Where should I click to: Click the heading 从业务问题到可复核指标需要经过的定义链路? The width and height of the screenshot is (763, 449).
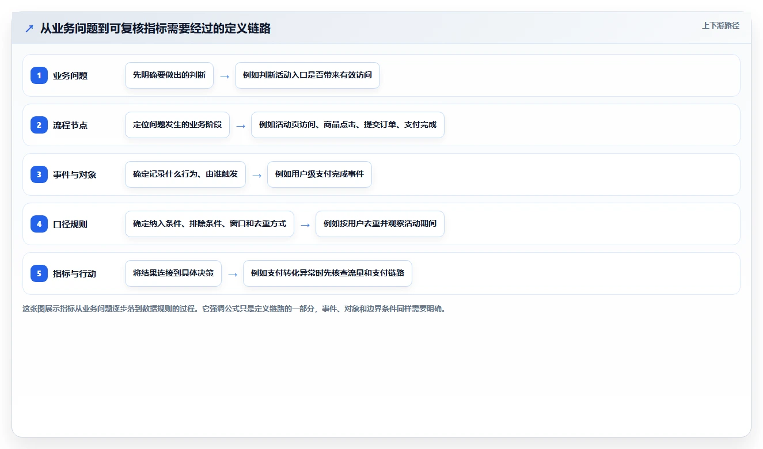[155, 28]
